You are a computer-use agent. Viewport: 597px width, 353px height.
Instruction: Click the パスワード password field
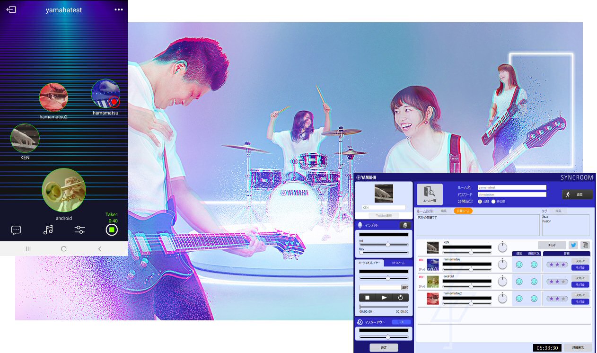512,194
